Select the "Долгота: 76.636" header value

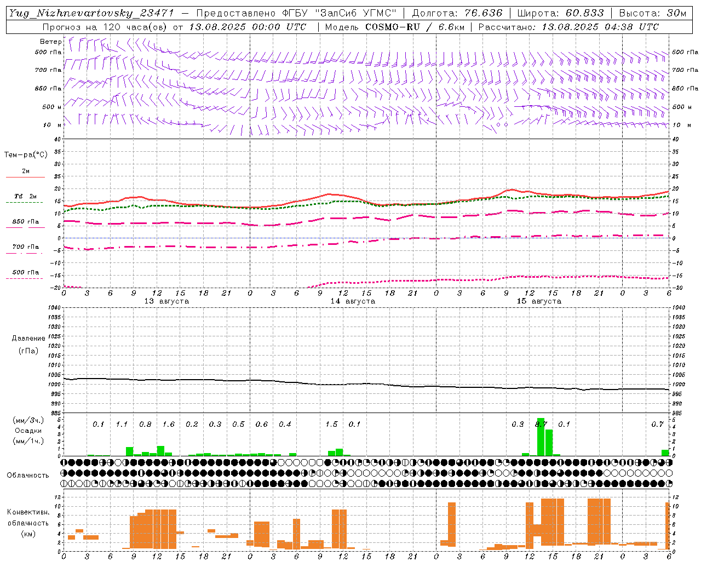(x=456, y=13)
